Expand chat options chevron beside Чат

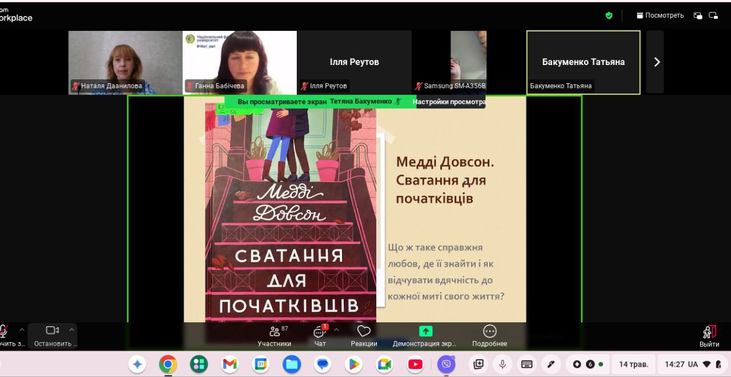(336, 330)
